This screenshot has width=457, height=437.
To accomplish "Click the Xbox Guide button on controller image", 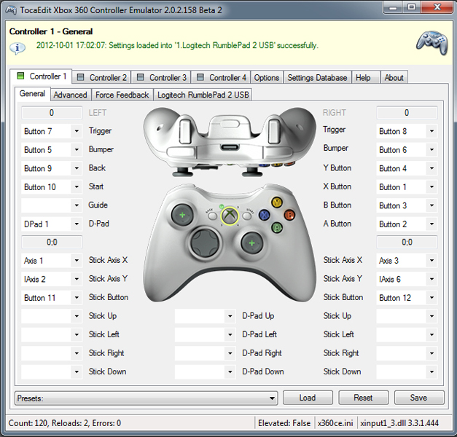I will coord(230,216).
